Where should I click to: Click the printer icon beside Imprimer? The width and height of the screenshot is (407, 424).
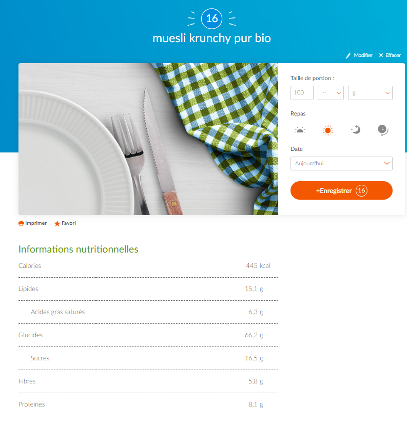coord(21,223)
